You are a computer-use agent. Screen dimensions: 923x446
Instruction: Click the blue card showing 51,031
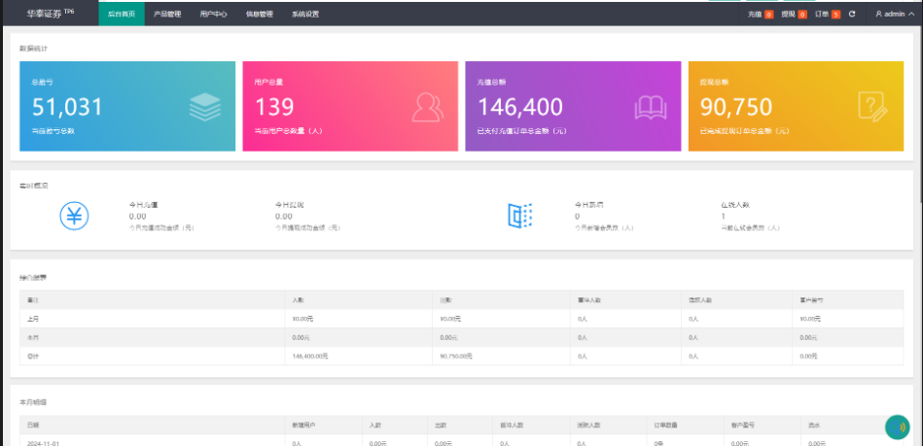point(127,107)
